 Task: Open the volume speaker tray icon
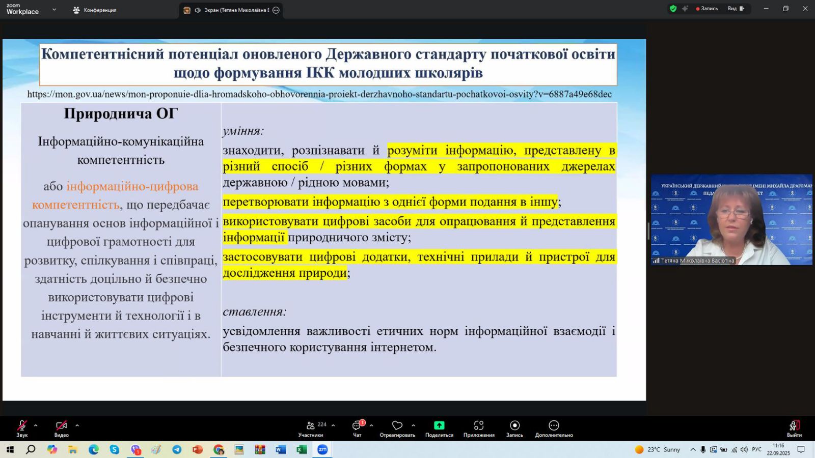(744, 449)
